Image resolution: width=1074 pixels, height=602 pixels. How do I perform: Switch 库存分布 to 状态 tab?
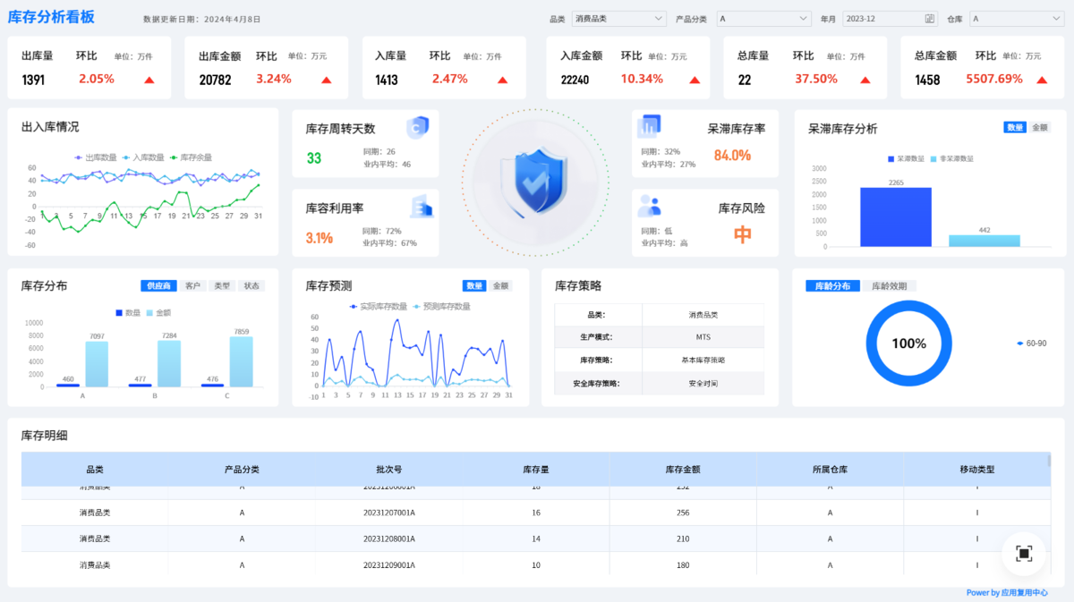(x=251, y=286)
